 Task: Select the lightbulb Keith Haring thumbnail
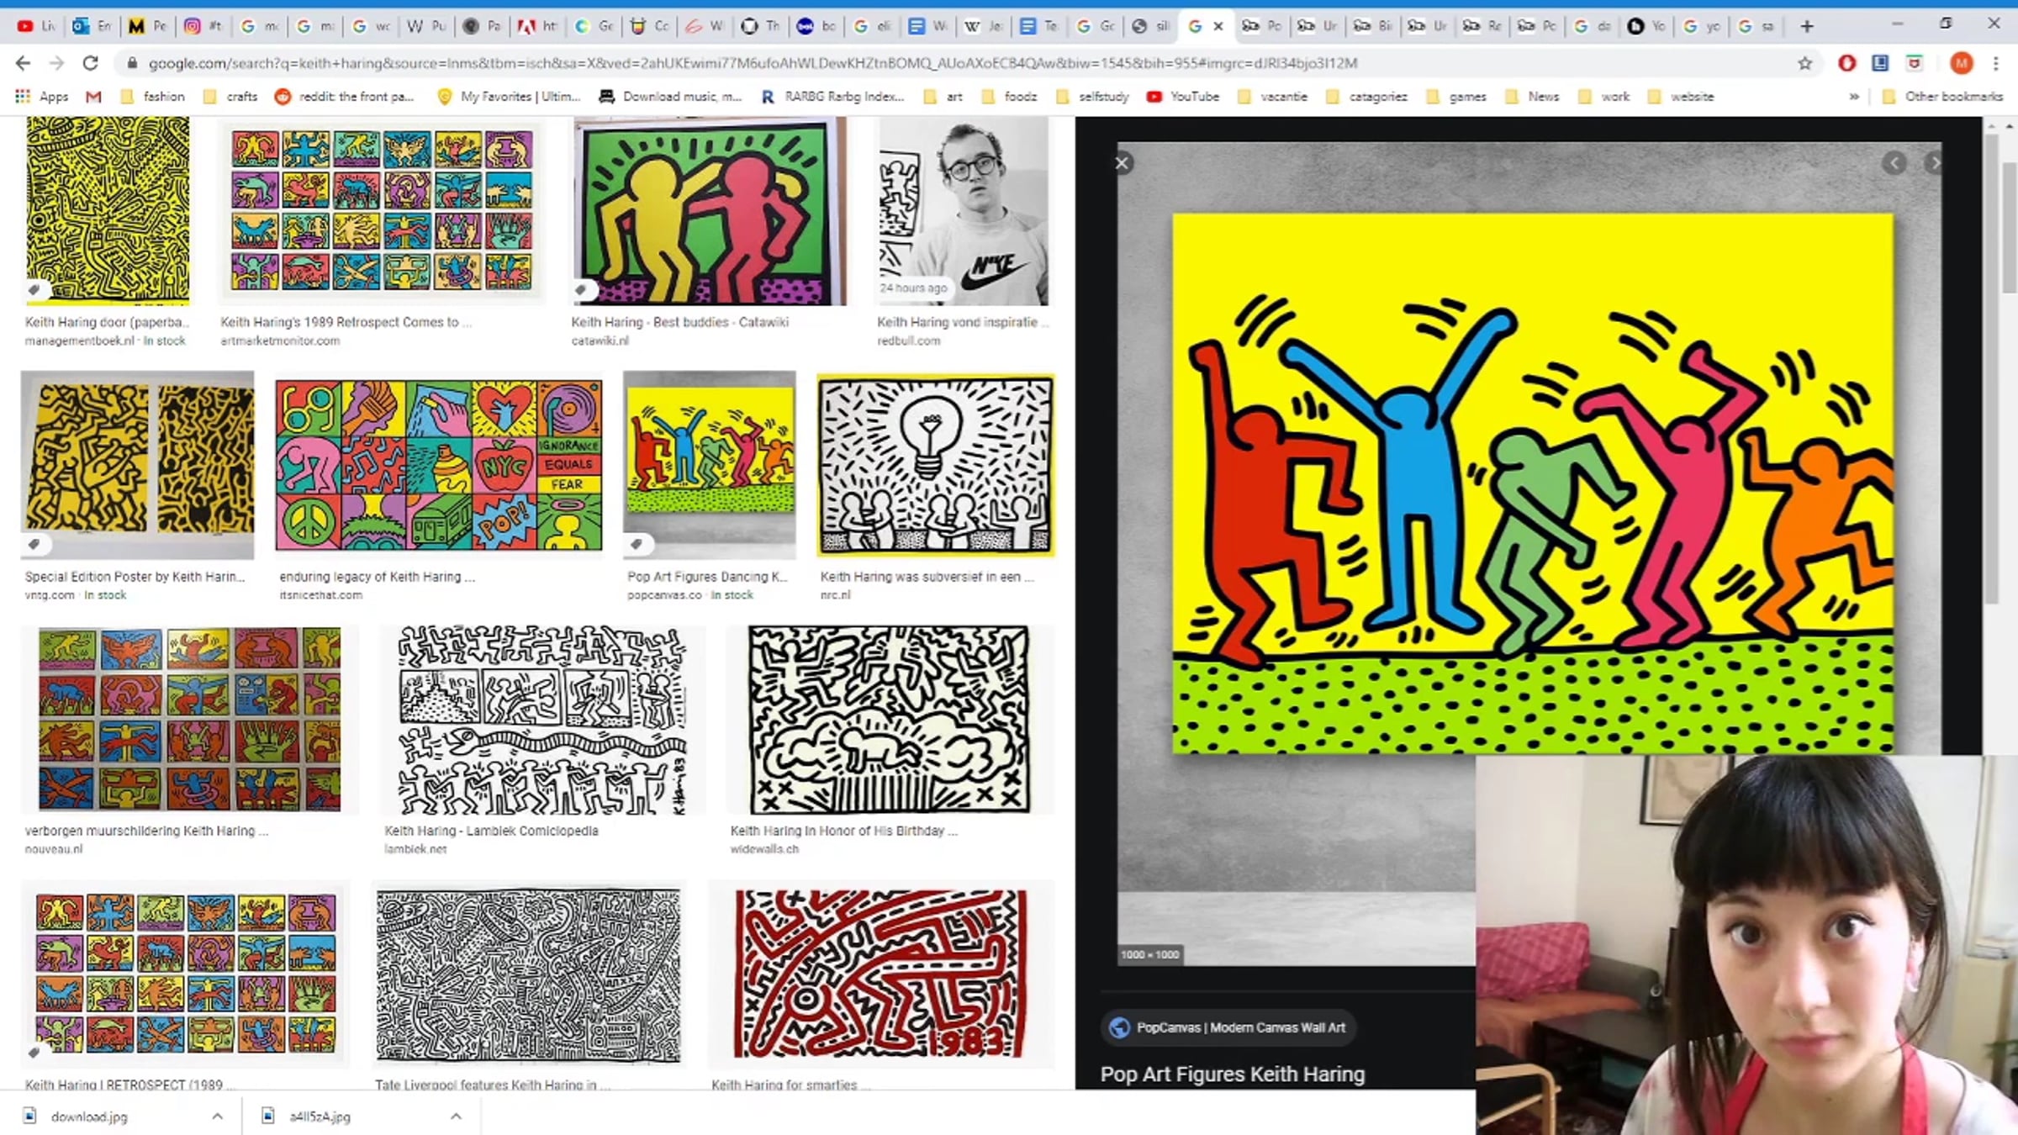tap(935, 465)
